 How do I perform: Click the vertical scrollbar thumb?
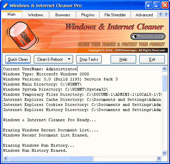[x=165, y=83]
